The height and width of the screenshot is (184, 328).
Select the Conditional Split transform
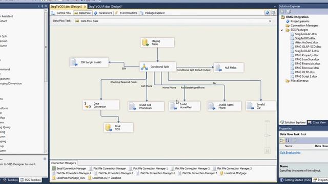[x=158, y=67]
